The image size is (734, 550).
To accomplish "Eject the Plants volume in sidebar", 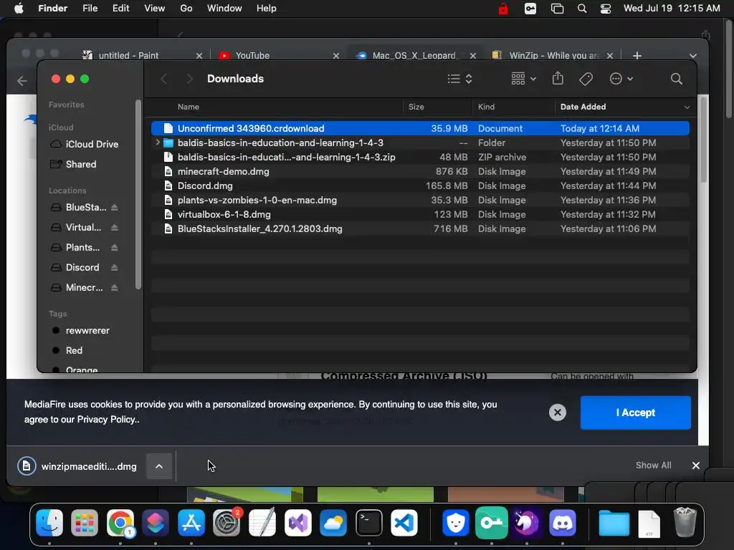I will tap(115, 247).
